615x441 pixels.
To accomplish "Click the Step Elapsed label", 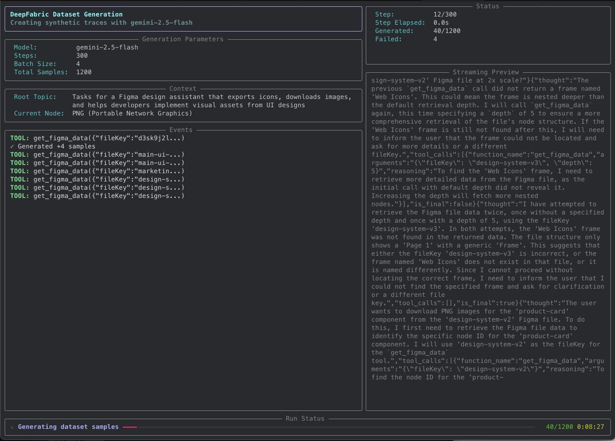I will tap(400, 23).
